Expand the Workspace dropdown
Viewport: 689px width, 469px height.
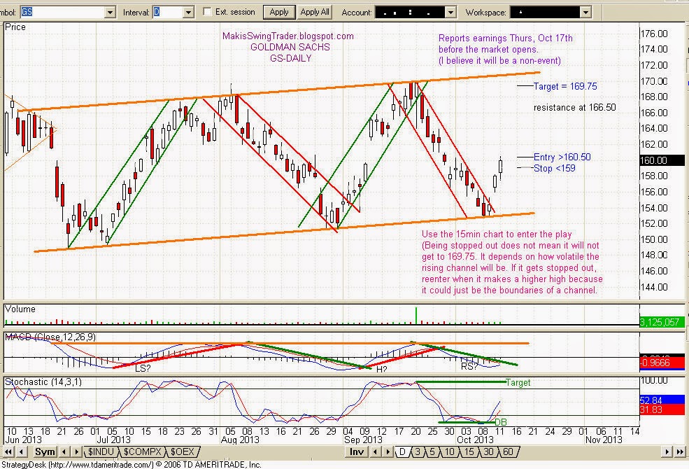point(585,13)
